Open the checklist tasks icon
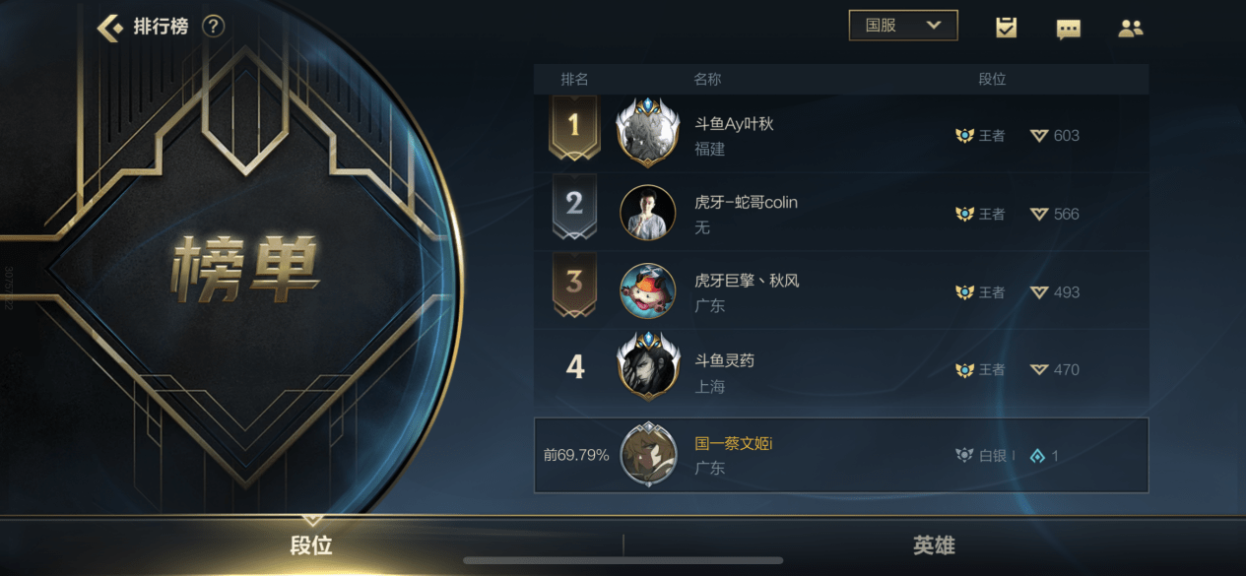1246x576 pixels. pos(1006,28)
